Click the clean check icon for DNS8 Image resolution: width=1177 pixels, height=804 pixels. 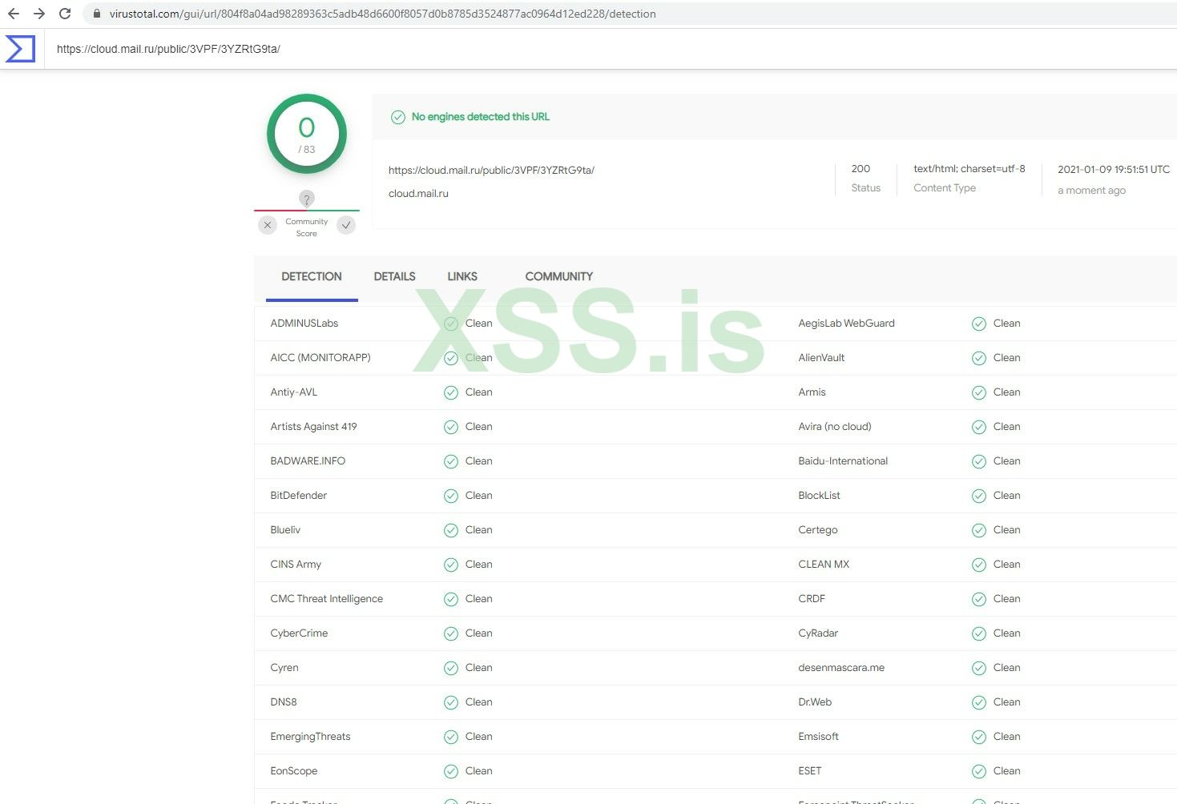coord(451,703)
